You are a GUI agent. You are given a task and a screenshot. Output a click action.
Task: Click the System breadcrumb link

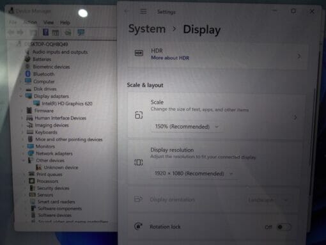147,29
